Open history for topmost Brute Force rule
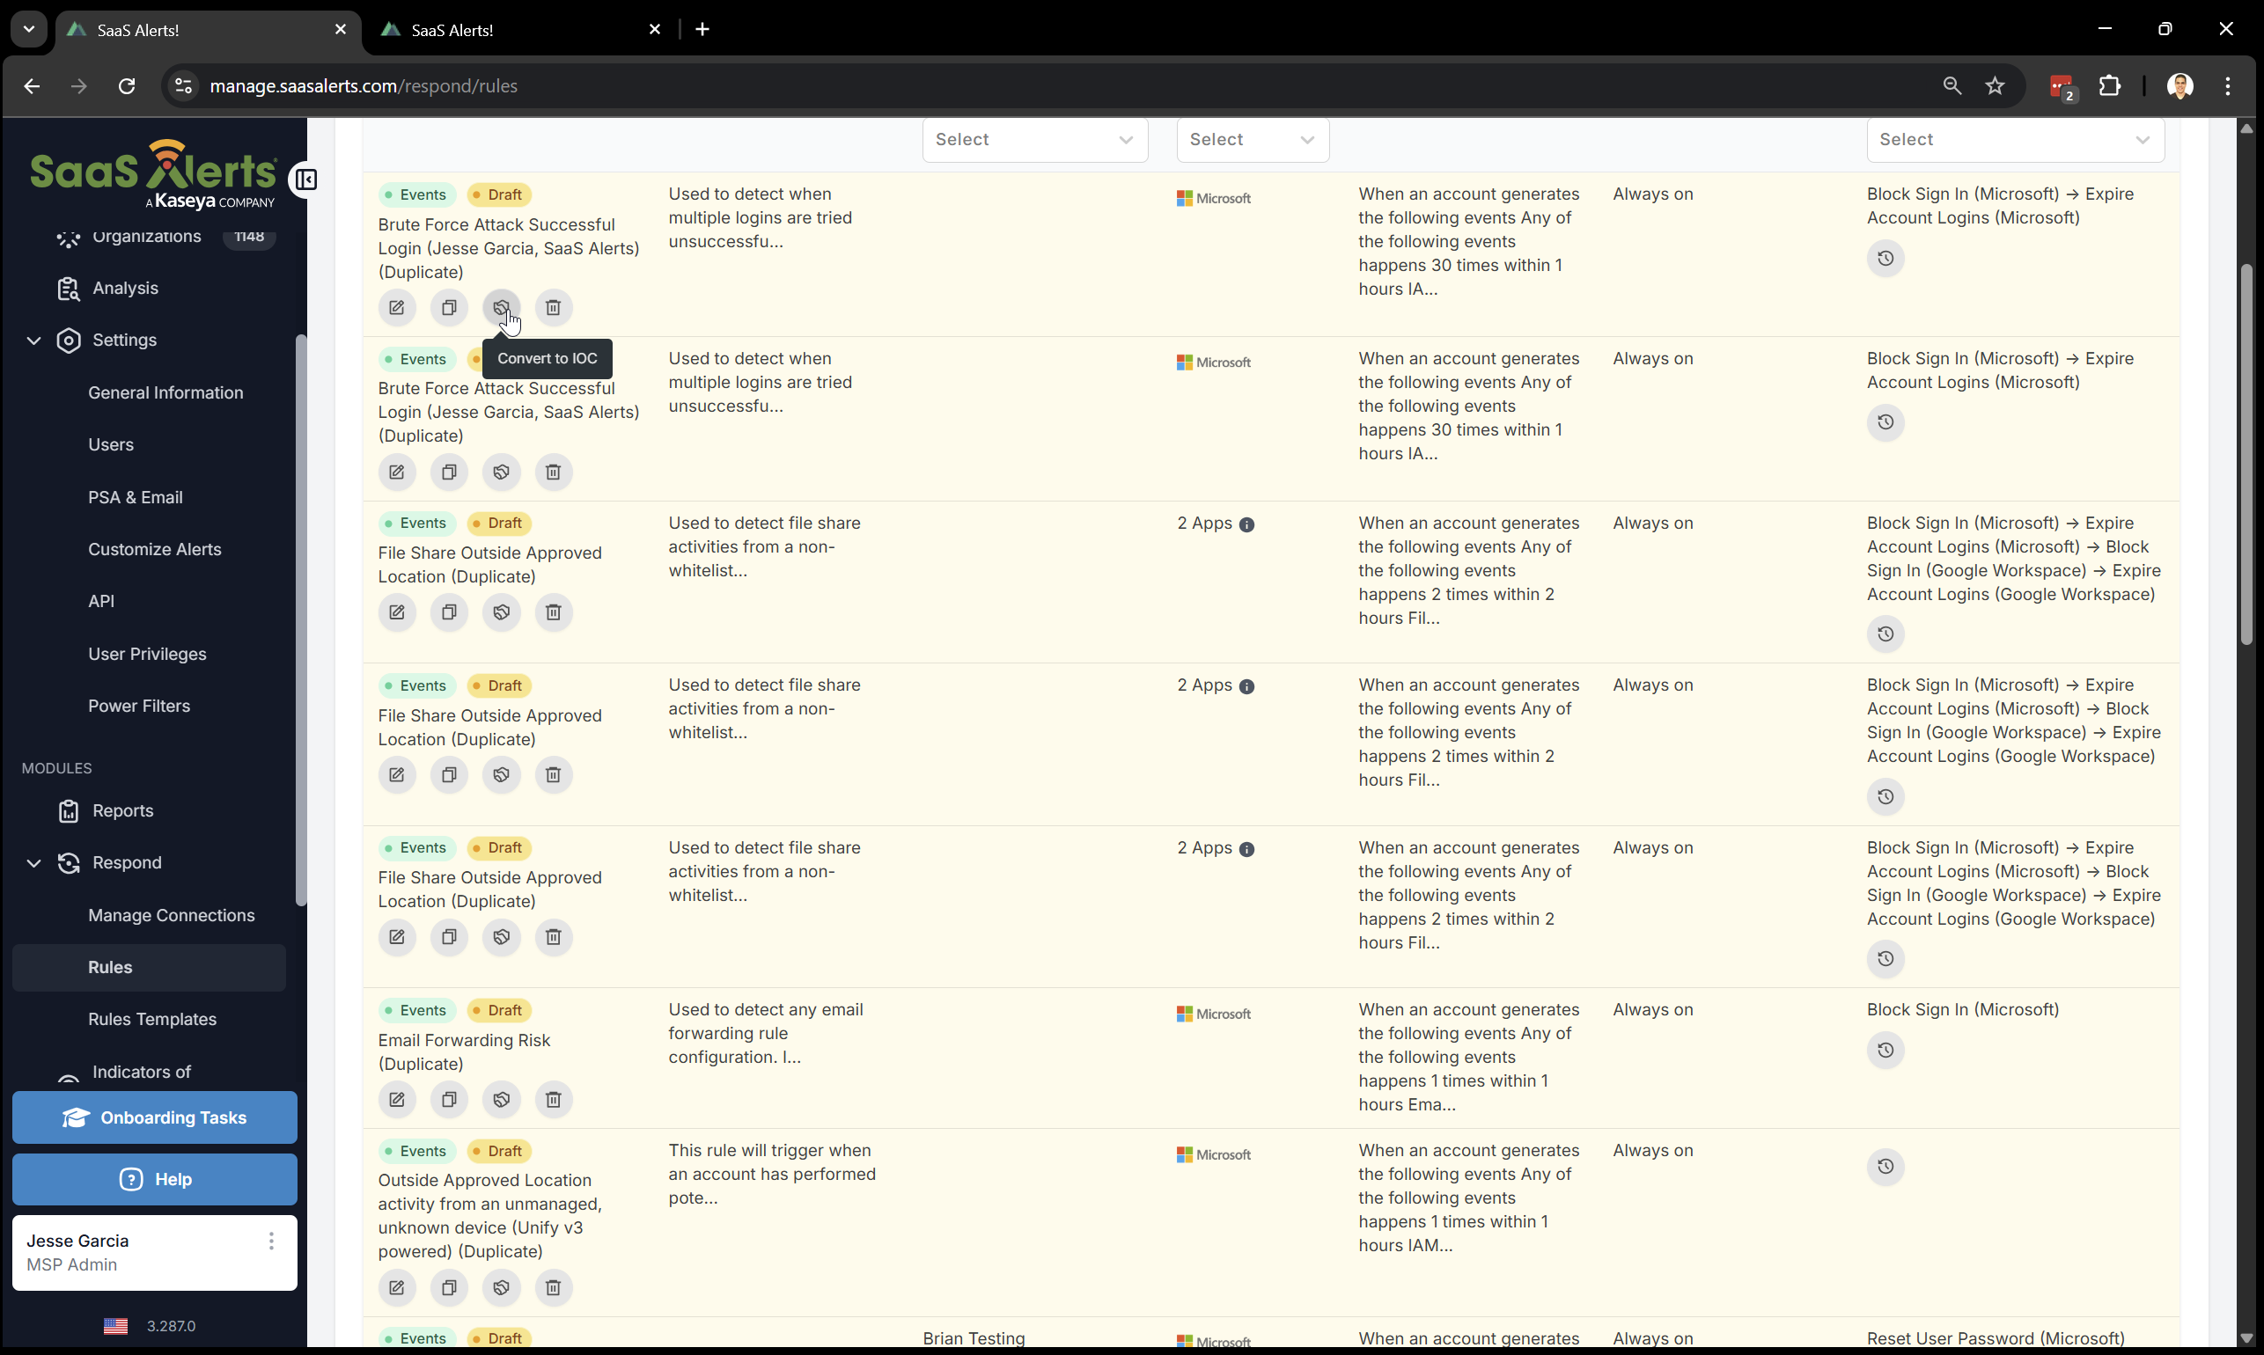Viewport: 2264px width, 1355px height. [x=1885, y=259]
